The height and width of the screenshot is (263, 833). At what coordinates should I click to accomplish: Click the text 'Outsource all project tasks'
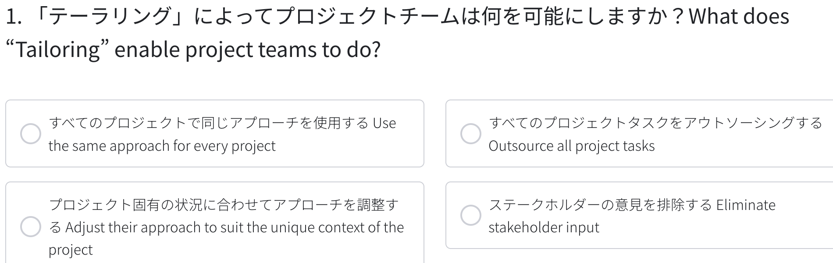pyautogui.click(x=572, y=146)
